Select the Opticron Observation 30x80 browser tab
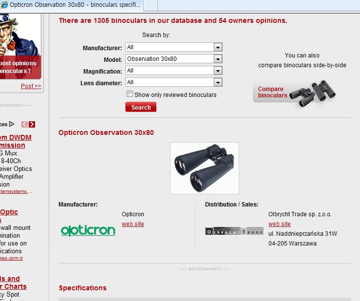The image size is (360, 301). (73, 5)
